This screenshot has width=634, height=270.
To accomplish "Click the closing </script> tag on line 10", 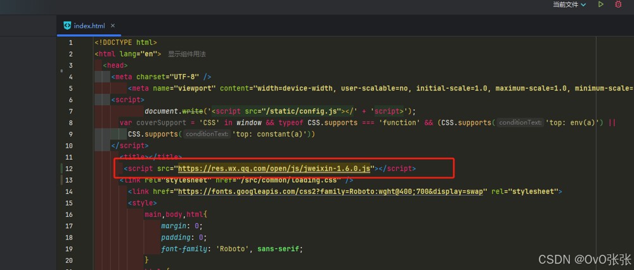I will 130,146.
